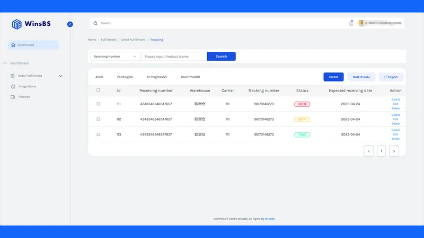The height and width of the screenshot is (238, 424).
Task: Open the Receiving Number dropdown
Action: click(x=116, y=57)
